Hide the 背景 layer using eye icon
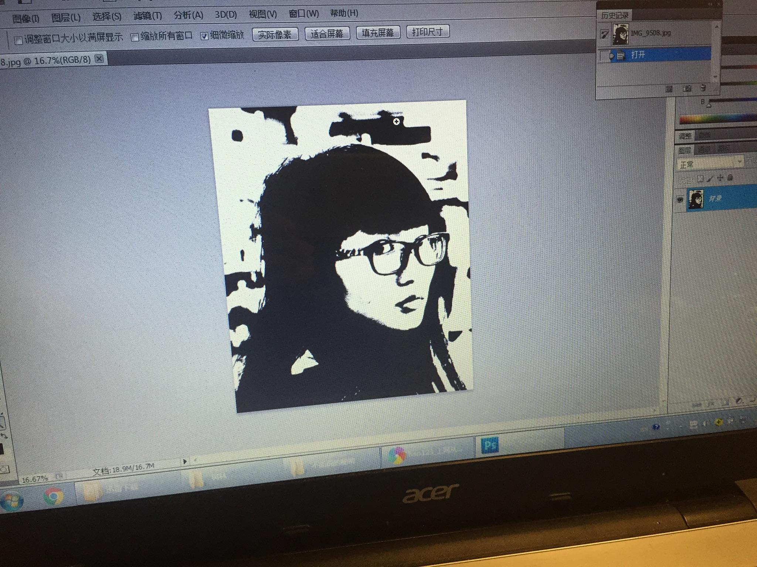 (680, 200)
